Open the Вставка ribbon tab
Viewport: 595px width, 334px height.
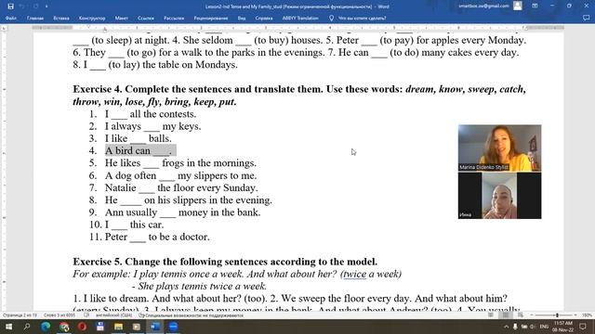[61, 18]
